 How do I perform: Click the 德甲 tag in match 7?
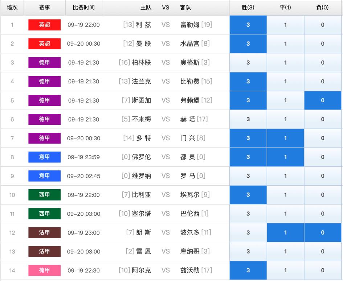pos(44,138)
